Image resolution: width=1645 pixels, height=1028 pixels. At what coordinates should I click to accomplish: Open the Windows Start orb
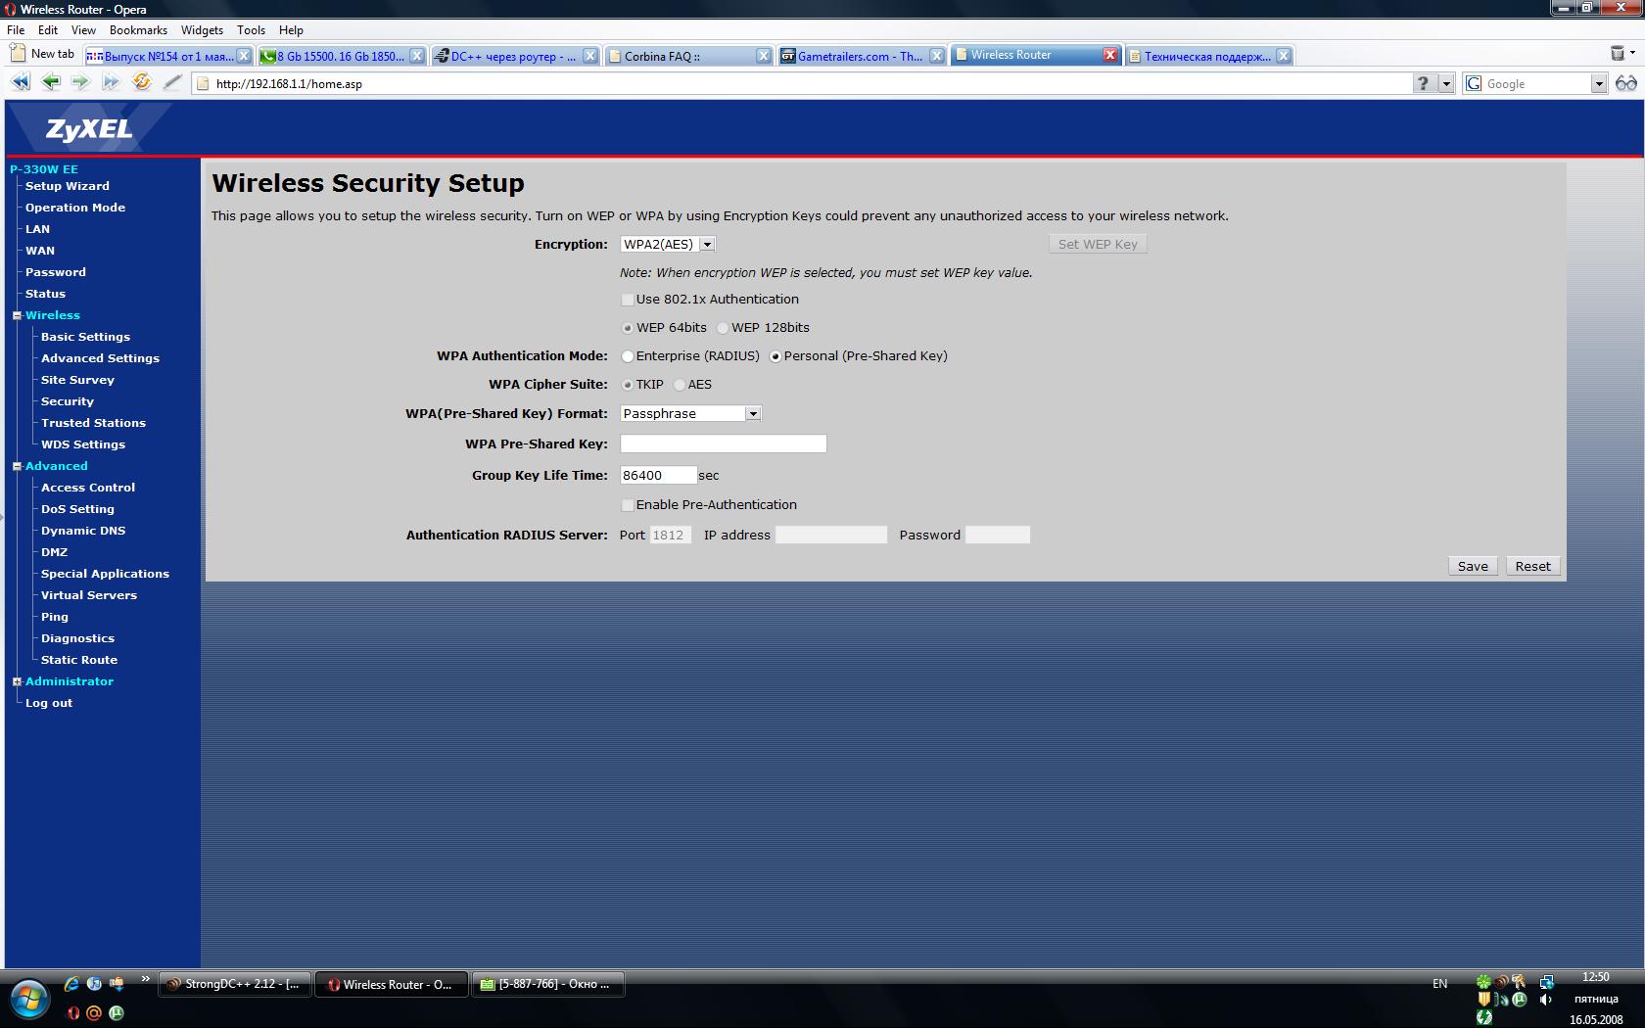29,1000
